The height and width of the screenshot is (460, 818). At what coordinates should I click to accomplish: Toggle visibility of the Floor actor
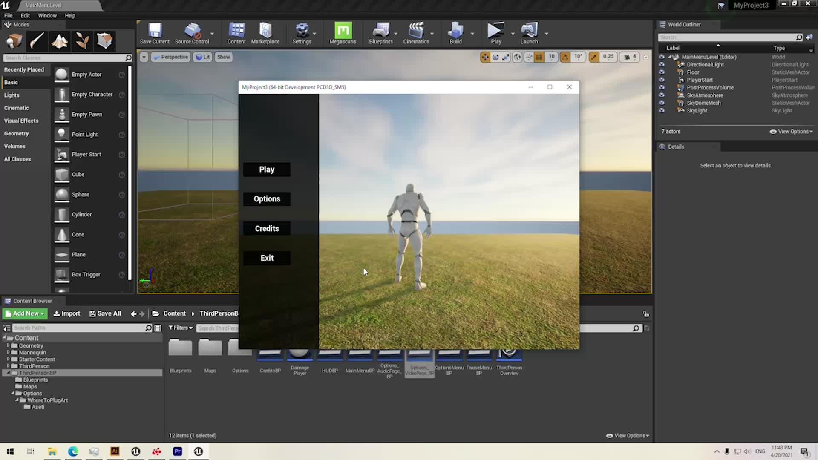[x=662, y=72]
